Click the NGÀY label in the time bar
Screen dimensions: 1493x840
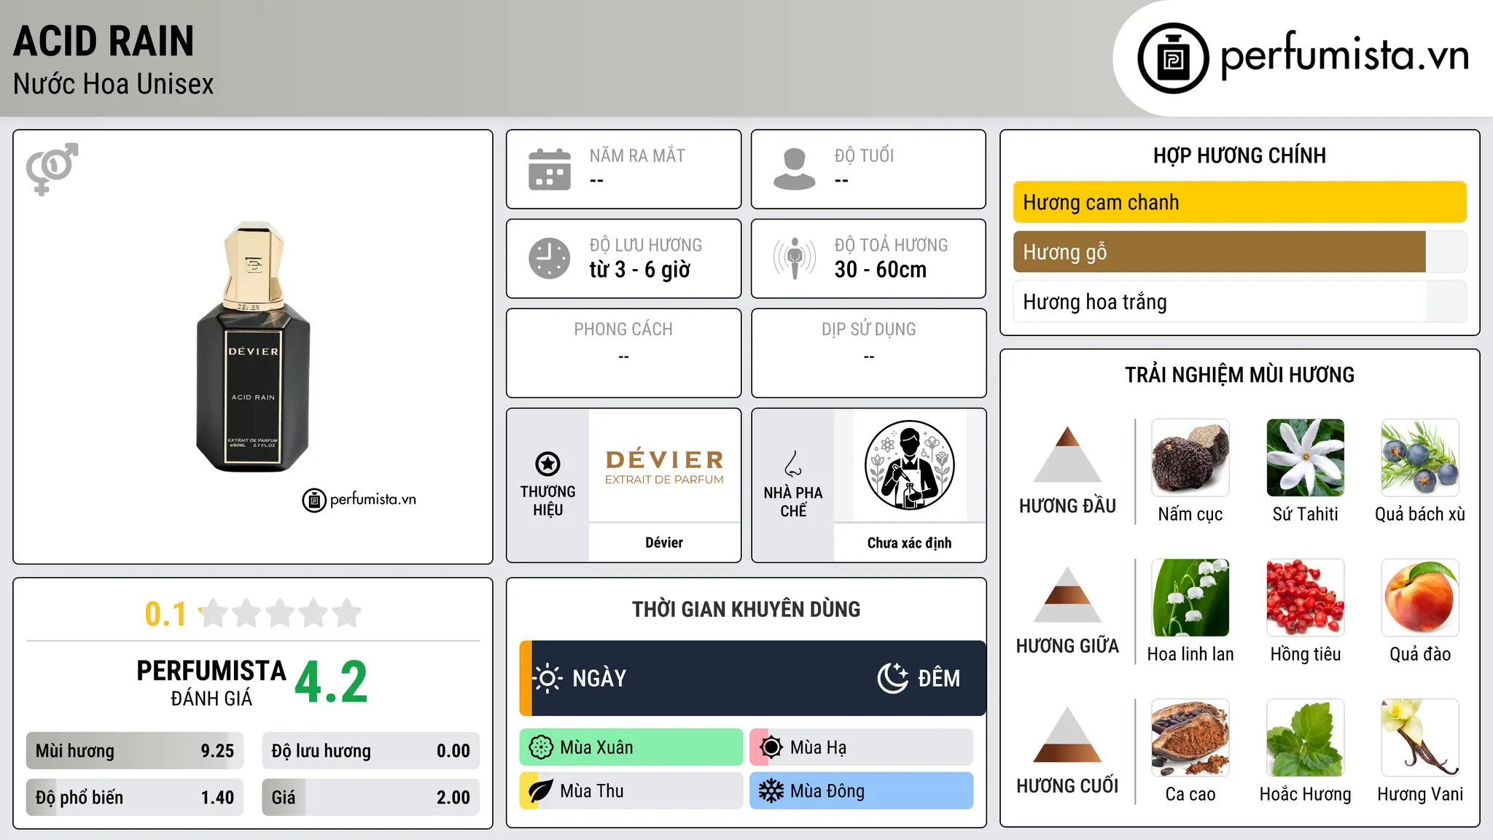coord(599,678)
